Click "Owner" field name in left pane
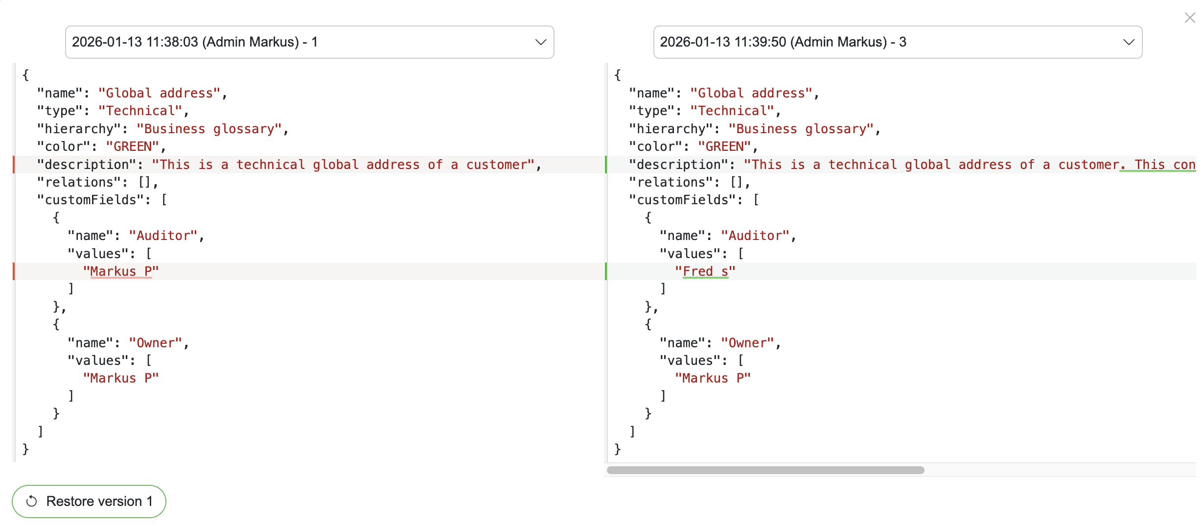 (155, 343)
